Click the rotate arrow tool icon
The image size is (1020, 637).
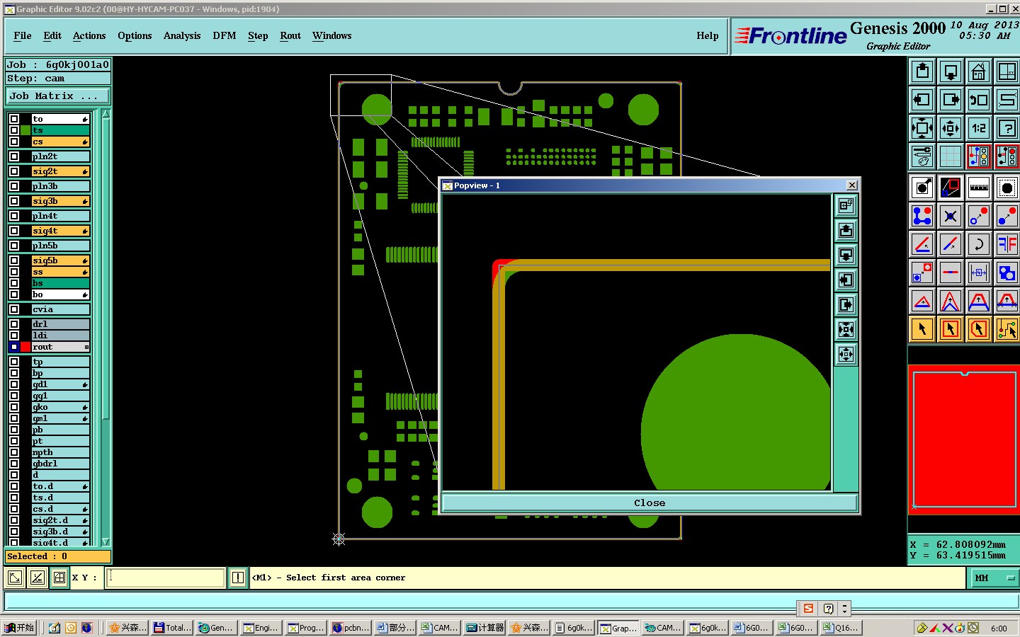(979, 244)
